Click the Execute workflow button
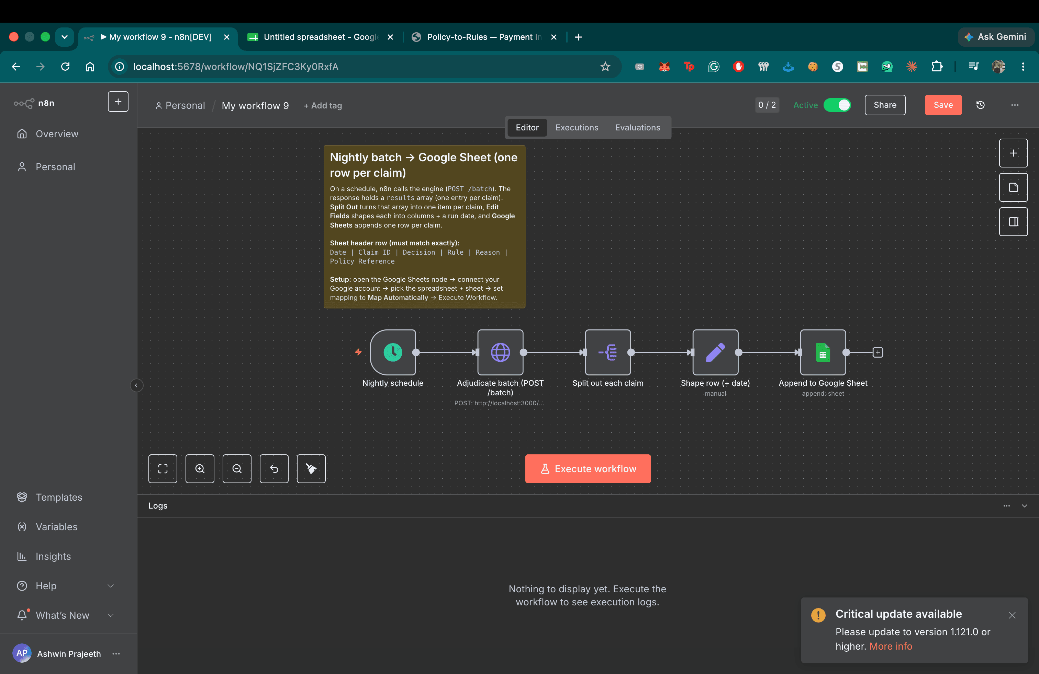This screenshot has width=1039, height=674. [588, 469]
